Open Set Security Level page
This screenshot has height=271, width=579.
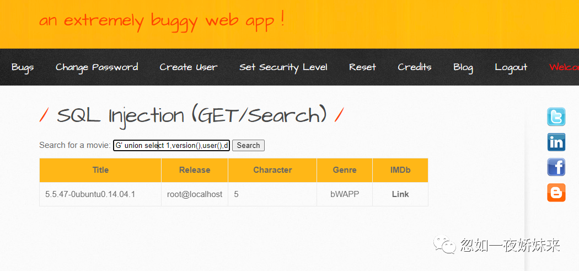click(283, 67)
